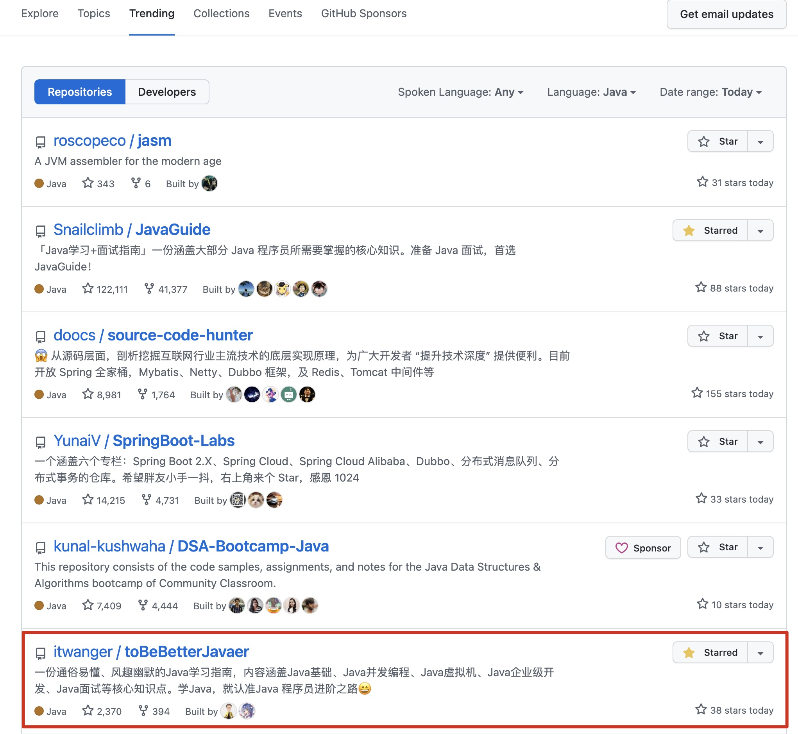View SpringBoot-Labs' 14,215 stargazers
798x734 pixels.
click(104, 500)
